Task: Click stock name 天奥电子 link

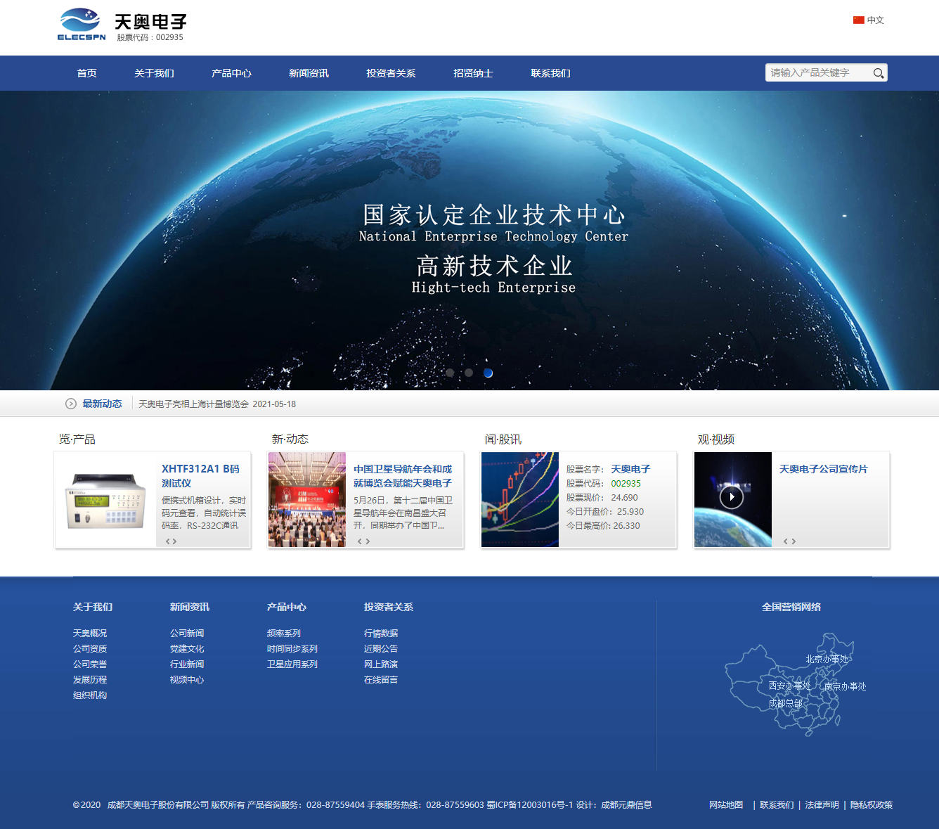Action: 630,469
